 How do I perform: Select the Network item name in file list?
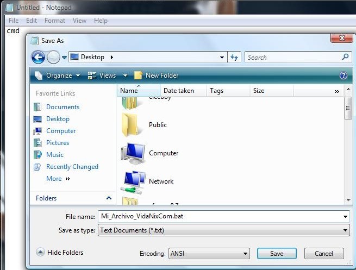coord(161,181)
